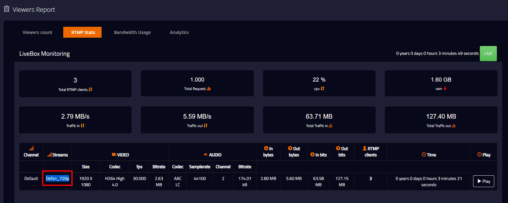508x203 pixels.
Task: Click the 2.80 MB in bytes value
Action: click(x=268, y=178)
